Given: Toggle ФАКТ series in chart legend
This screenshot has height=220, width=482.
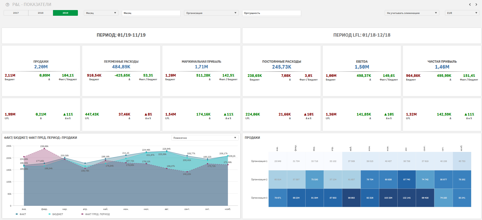Looking at the screenshot, I should (21, 214).
